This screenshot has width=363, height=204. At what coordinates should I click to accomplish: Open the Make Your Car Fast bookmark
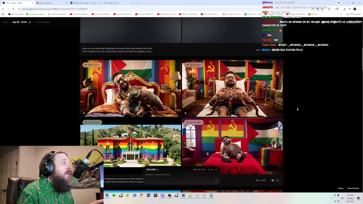click(x=188, y=14)
